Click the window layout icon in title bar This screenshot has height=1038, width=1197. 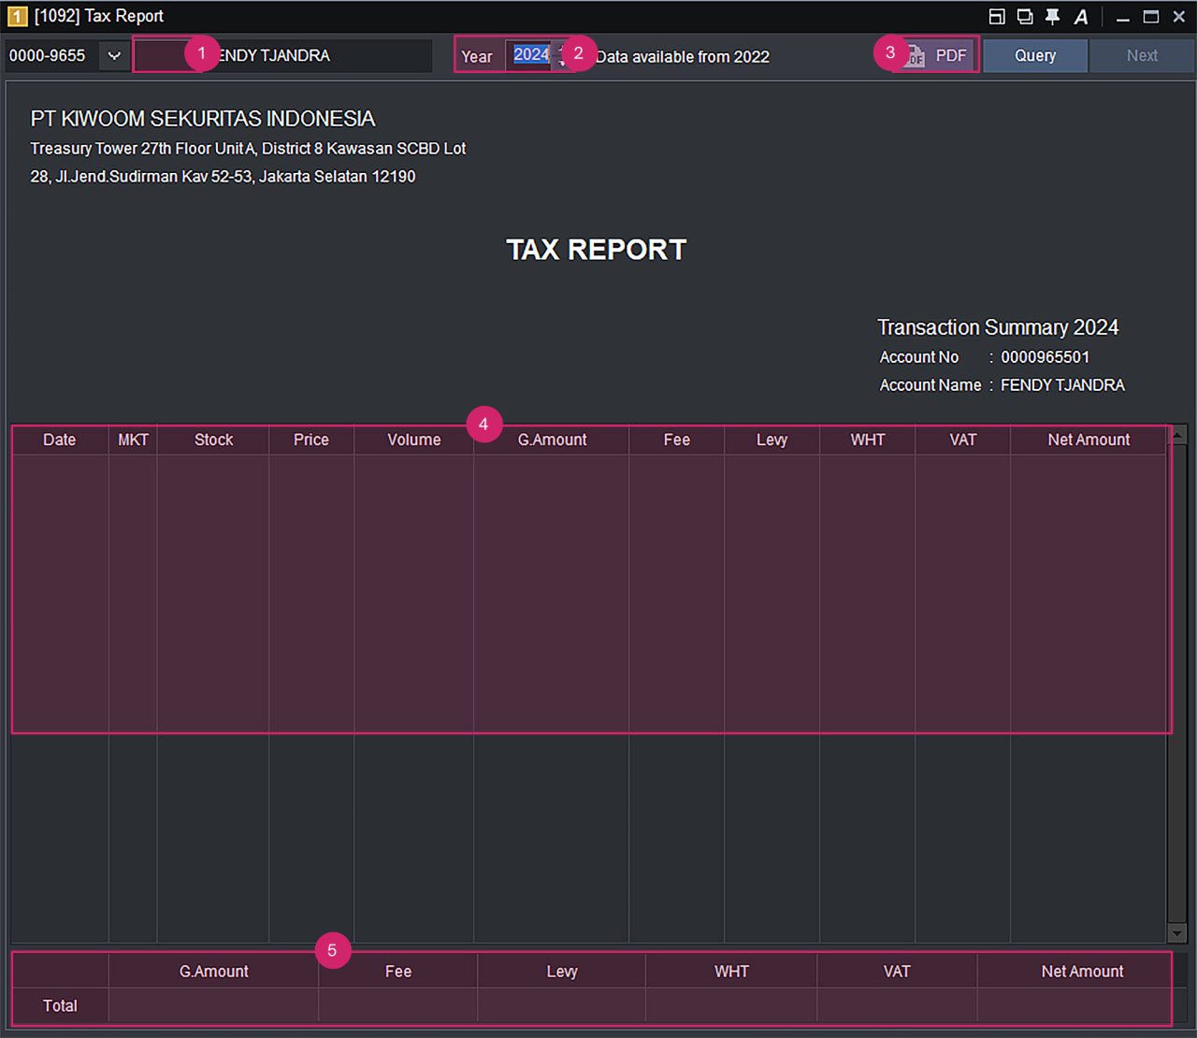click(997, 17)
